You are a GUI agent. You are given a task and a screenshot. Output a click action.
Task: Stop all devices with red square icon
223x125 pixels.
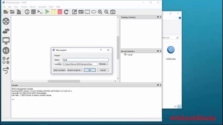tap(60, 12)
